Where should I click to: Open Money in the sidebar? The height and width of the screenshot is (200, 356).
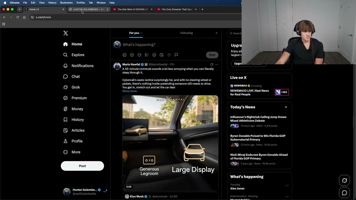click(x=73, y=109)
